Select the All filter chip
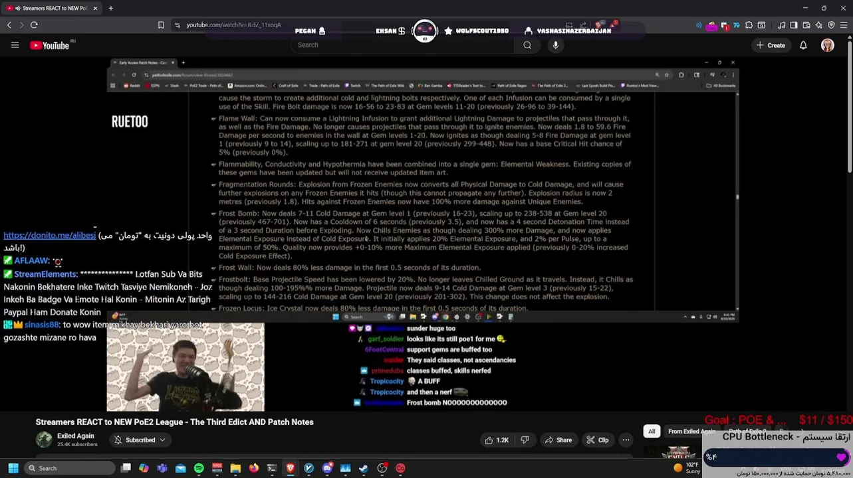The image size is (853, 478). coord(652,432)
